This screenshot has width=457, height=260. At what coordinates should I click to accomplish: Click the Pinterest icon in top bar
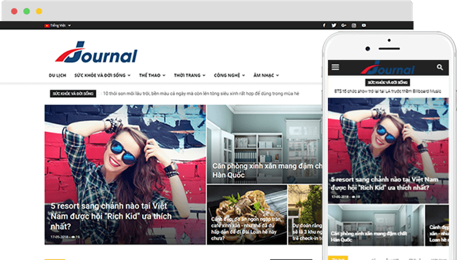click(x=364, y=26)
